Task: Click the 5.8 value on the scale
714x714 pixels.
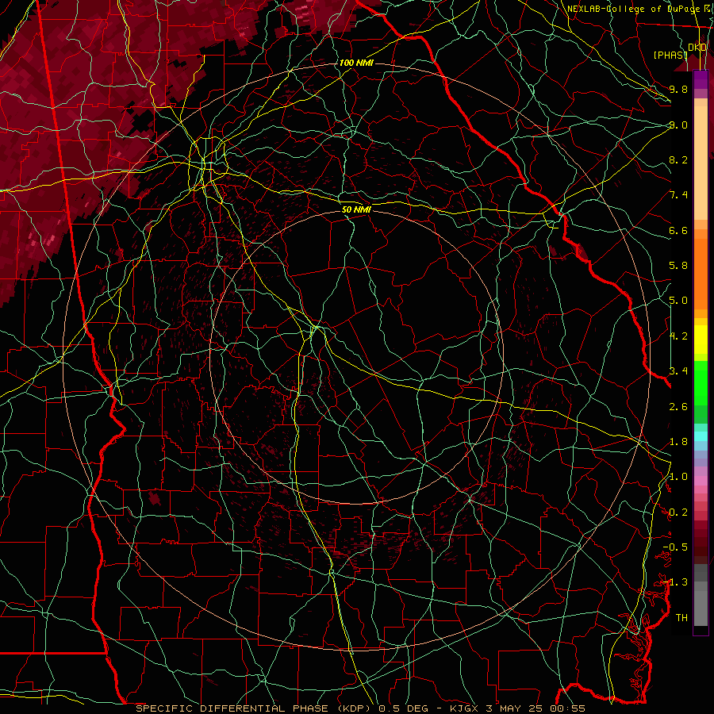Action: tap(678, 266)
